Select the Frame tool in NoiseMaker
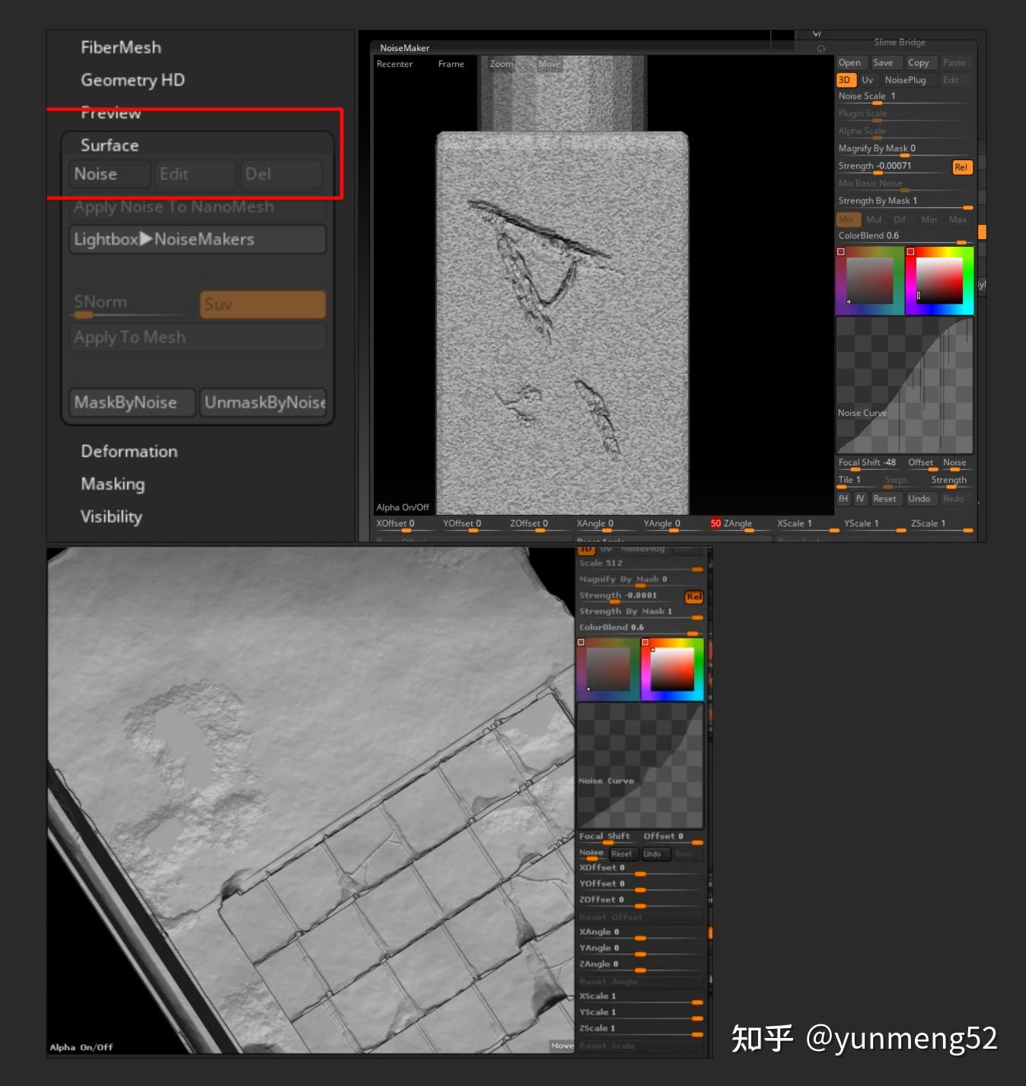 pos(451,64)
